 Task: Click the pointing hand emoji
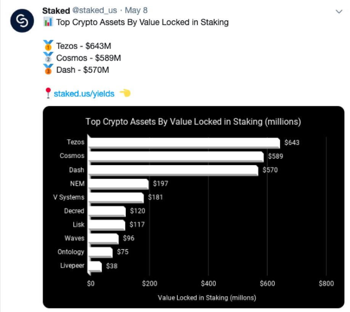(x=125, y=93)
